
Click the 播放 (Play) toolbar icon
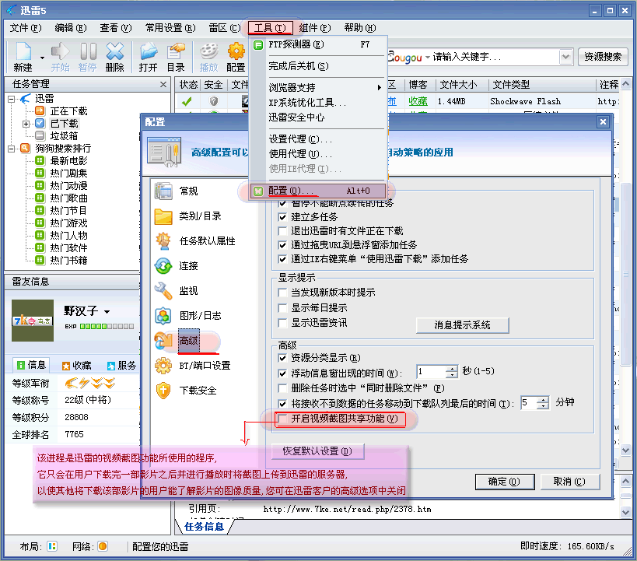(208, 57)
